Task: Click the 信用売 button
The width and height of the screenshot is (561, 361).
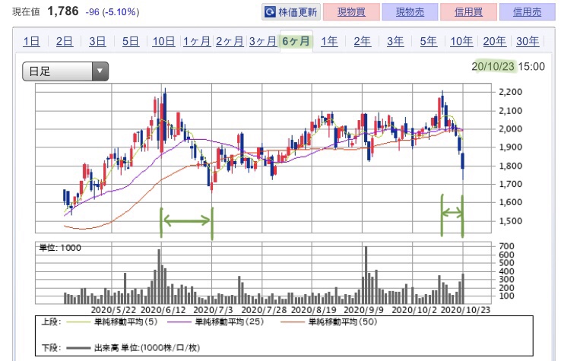Action: pyautogui.click(x=528, y=12)
